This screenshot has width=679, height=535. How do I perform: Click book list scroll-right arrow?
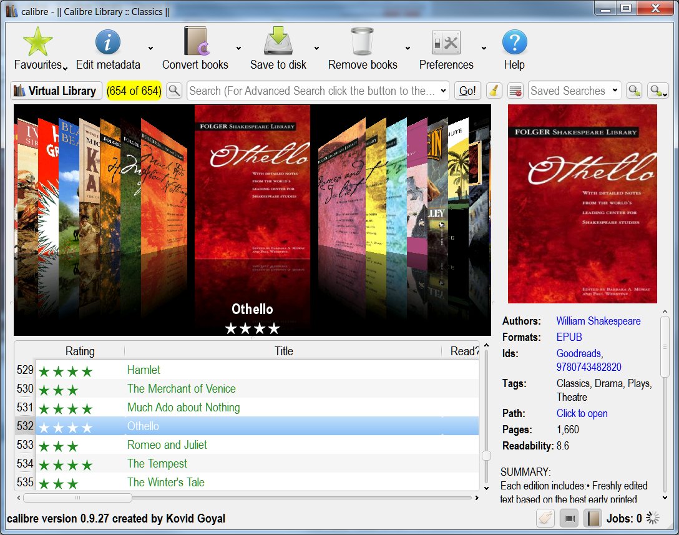coord(477,498)
